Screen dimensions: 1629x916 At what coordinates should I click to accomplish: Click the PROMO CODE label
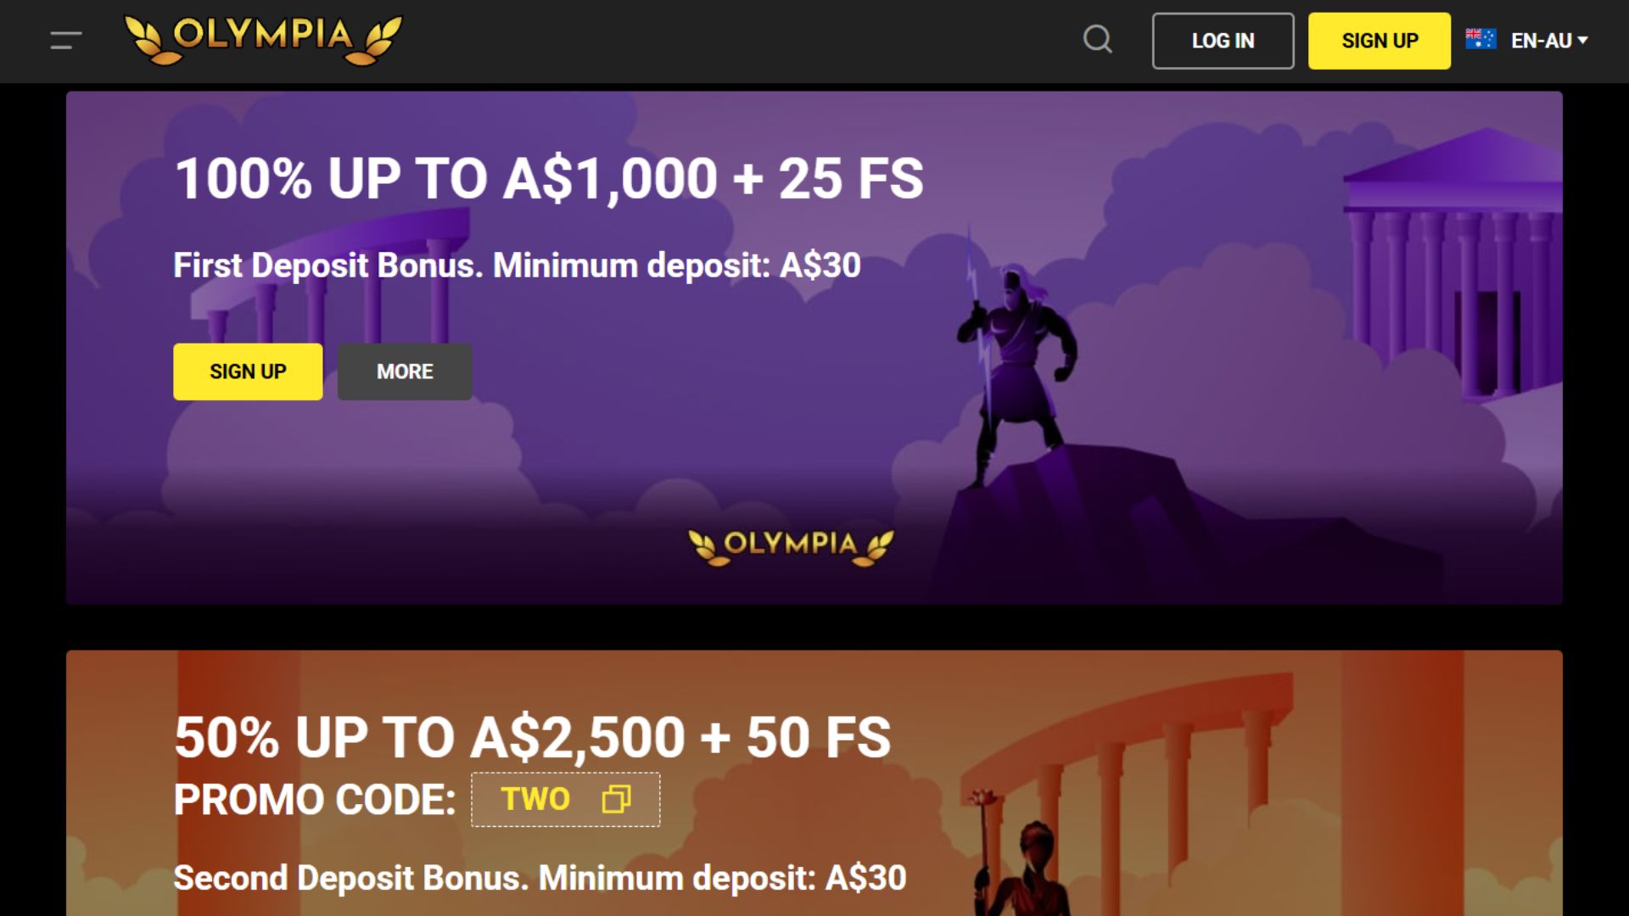(x=315, y=800)
